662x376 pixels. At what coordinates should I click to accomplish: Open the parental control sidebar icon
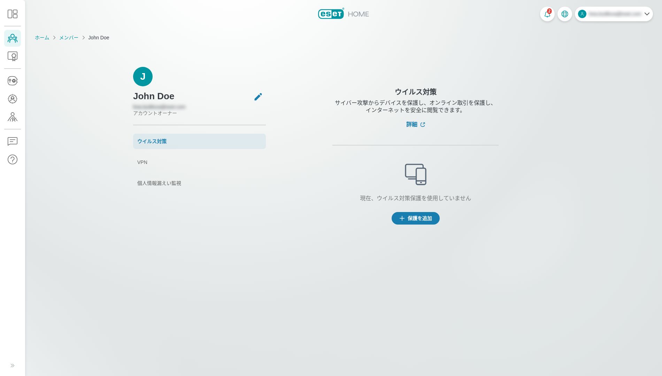pos(13,117)
